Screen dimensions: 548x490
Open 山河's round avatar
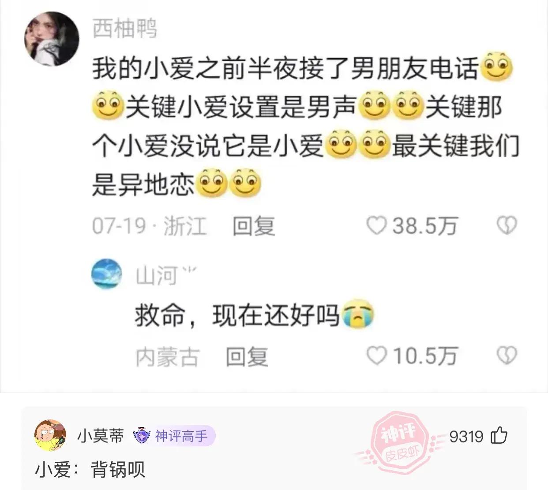(107, 273)
